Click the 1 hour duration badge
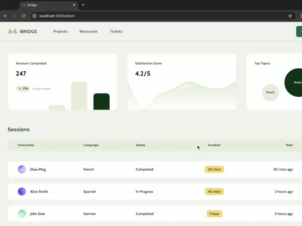Viewport: 302px width, 226px height. [x=214, y=214]
